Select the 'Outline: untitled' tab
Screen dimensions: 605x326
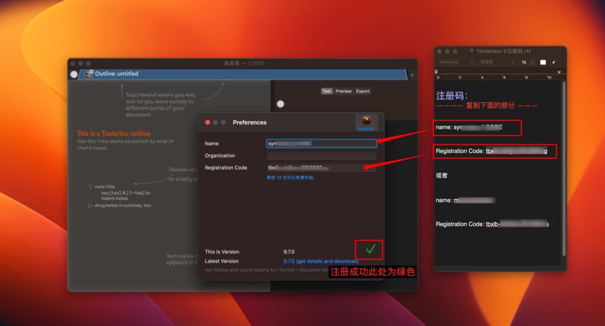coord(243,74)
